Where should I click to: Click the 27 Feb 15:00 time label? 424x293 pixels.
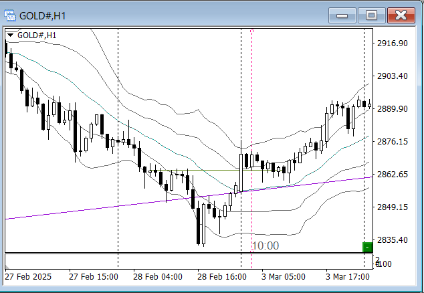93,277
